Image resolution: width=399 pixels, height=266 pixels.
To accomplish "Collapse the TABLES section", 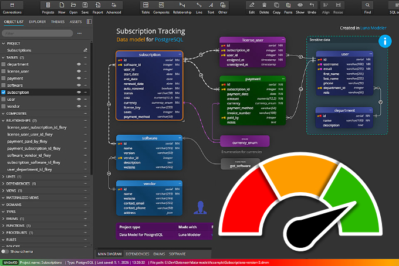I will (x=4, y=57).
